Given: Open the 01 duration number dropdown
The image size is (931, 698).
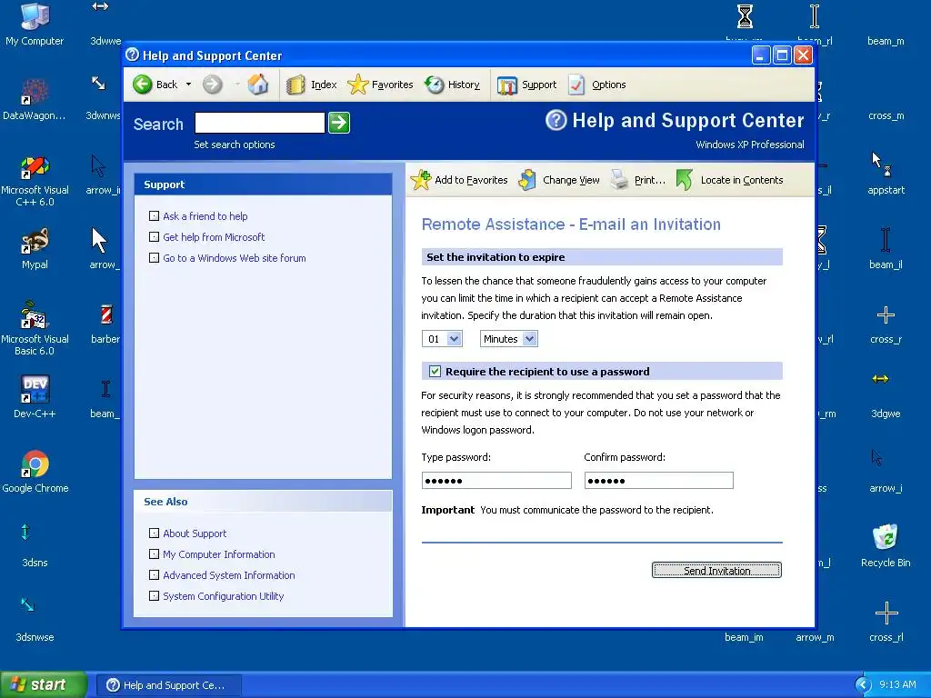Looking at the screenshot, I should [x=442, y=339].
